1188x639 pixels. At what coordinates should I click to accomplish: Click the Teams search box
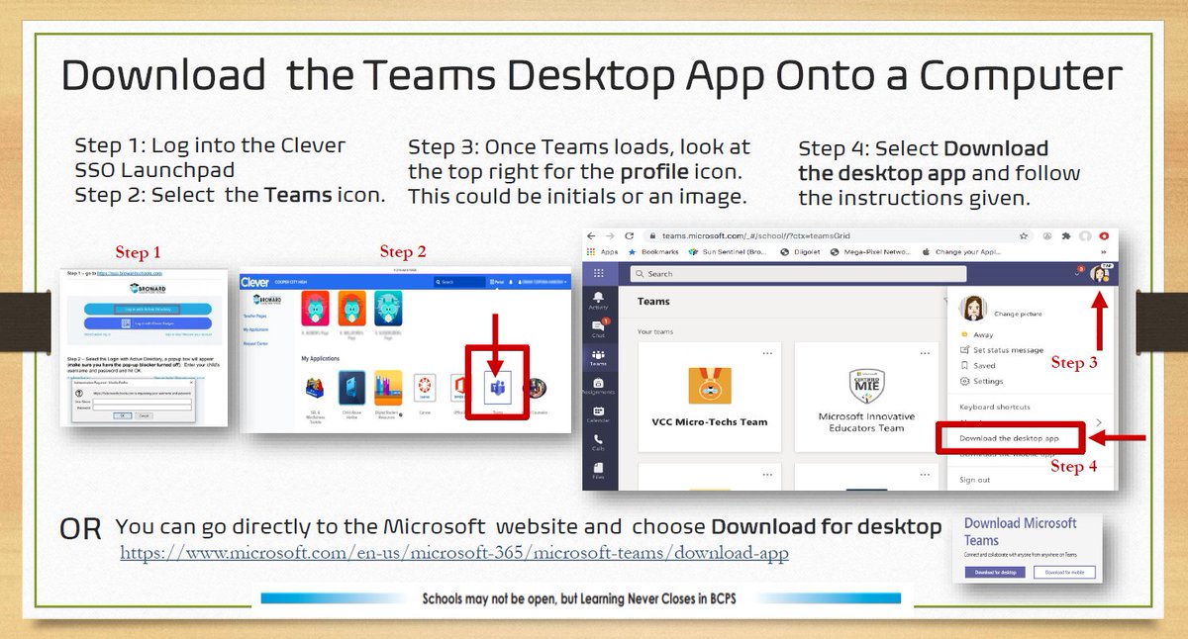[798, 274]
